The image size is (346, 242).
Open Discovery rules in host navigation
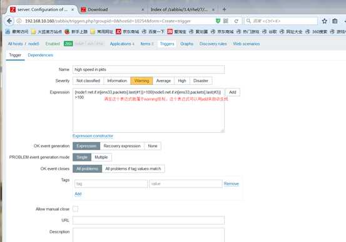tap(213, 44)
